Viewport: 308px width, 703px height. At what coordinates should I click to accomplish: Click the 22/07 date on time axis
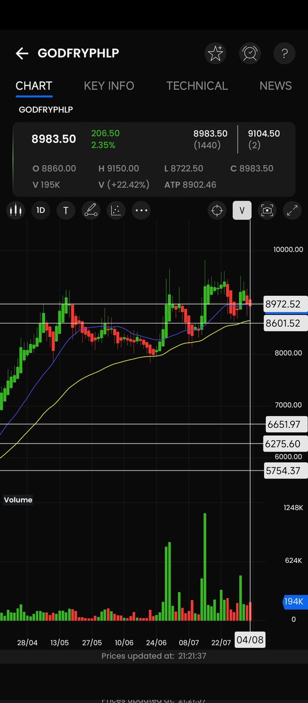pos(222,643)
